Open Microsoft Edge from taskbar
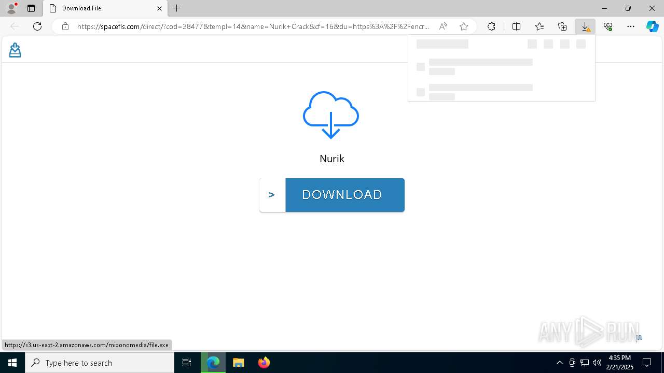 (x=213, y=363)
